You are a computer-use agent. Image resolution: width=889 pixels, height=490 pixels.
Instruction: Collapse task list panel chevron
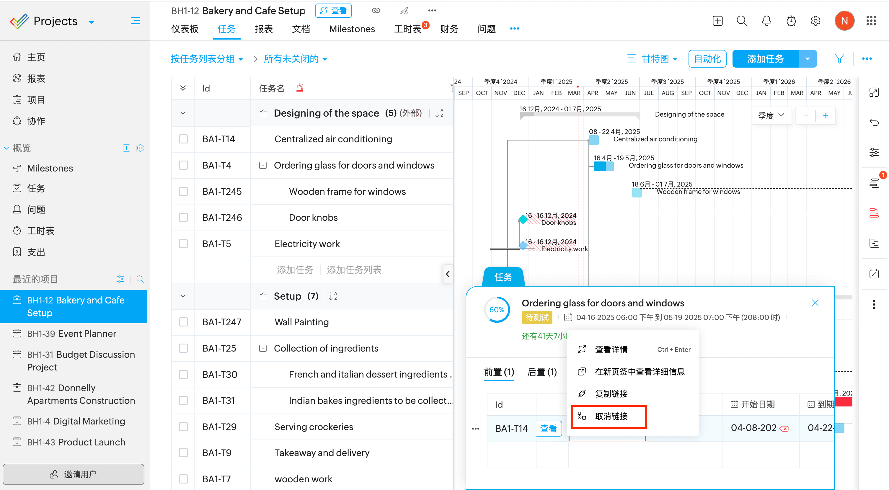(448, 274)
